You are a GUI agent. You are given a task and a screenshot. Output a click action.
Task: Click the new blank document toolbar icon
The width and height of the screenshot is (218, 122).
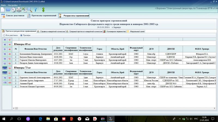pos(3,10)
